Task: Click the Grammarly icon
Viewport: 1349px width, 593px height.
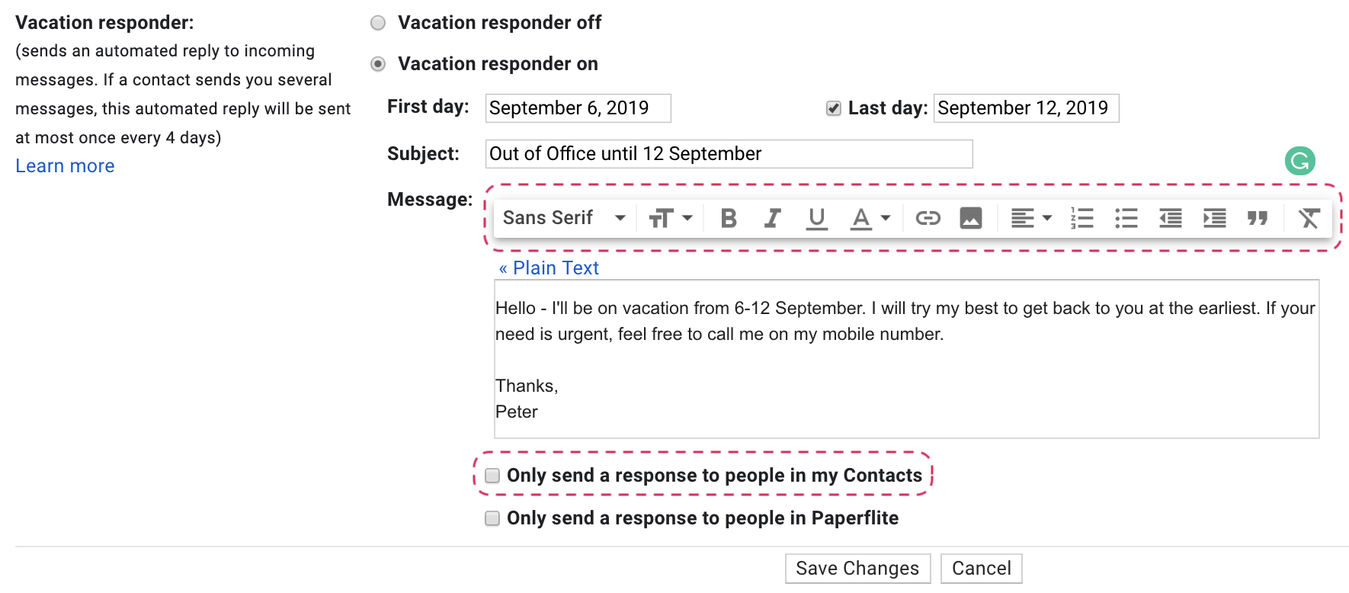Action: click(1299, 161)
